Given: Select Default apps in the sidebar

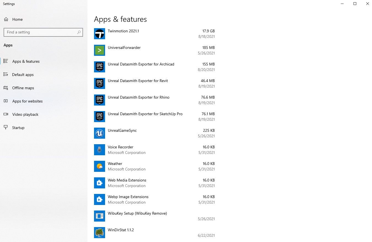Looking at the screenshot, I should [23, 75].
